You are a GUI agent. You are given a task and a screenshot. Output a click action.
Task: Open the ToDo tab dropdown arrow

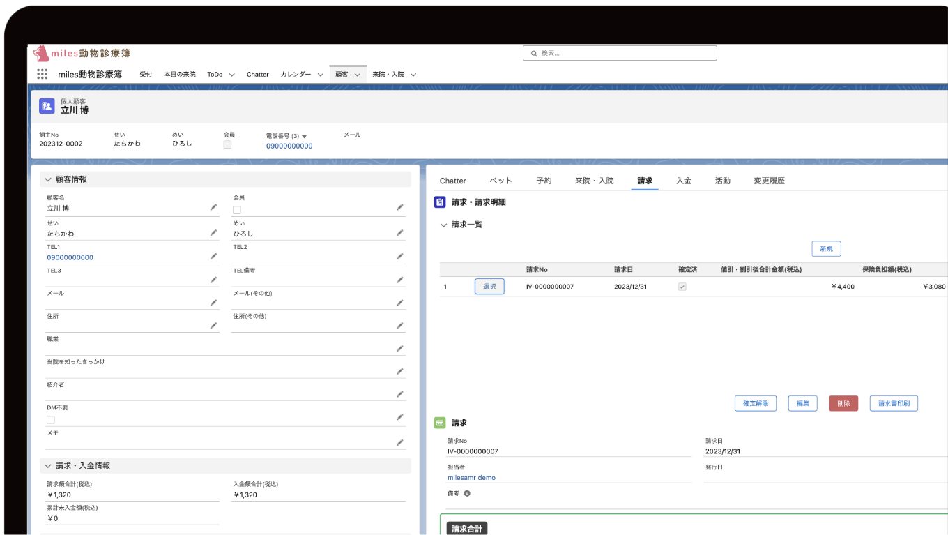[232, 75]
